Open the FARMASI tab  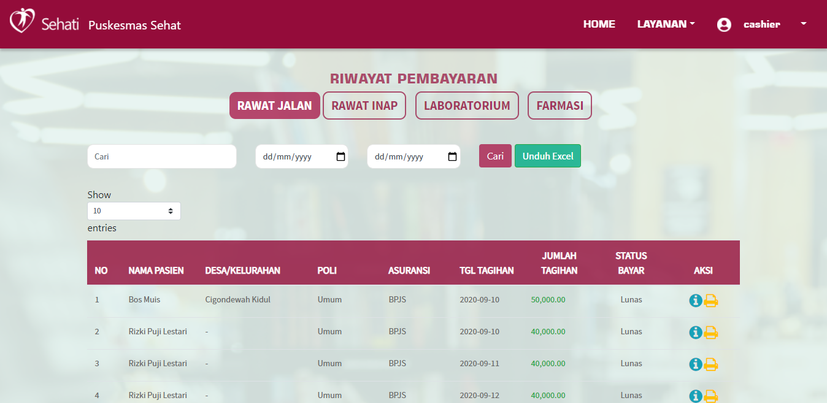pos(560,106)
